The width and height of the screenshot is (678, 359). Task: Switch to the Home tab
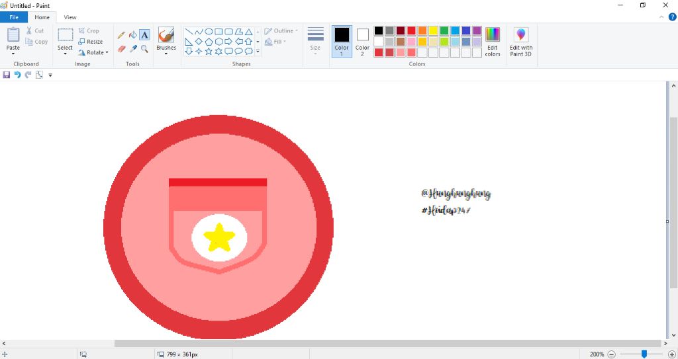click(x=42, y=17)
